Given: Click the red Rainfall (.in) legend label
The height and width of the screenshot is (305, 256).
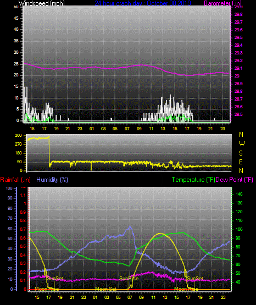Looking at the screenshot, I should coord(15,180).
